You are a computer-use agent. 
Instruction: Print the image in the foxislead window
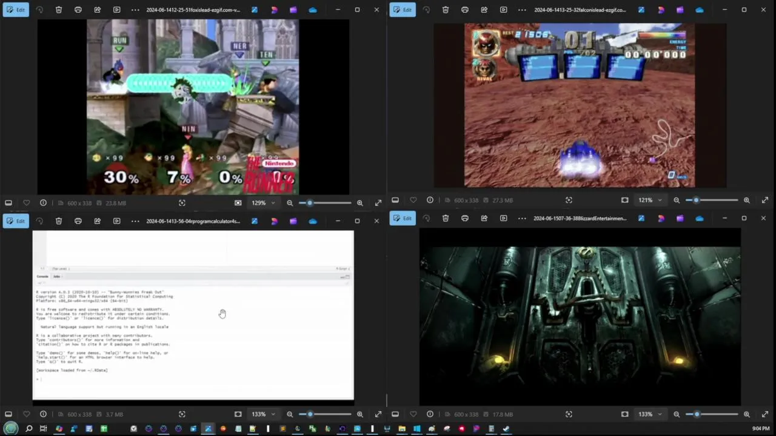(78, 10)
